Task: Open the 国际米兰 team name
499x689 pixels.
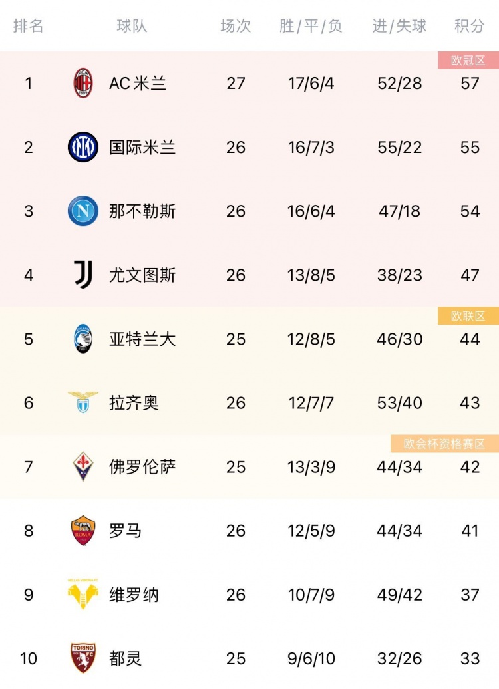Action: 142,147
